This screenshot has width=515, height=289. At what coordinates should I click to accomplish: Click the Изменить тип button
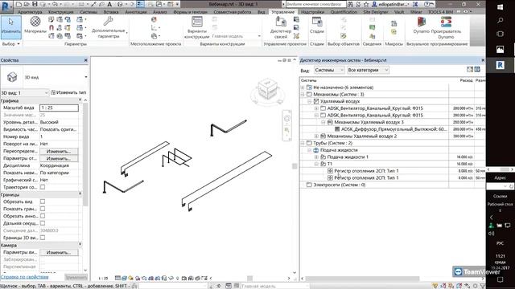point(68,93)
